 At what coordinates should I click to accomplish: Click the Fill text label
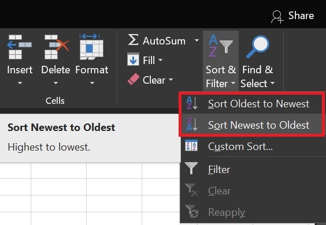pos(149,61)
